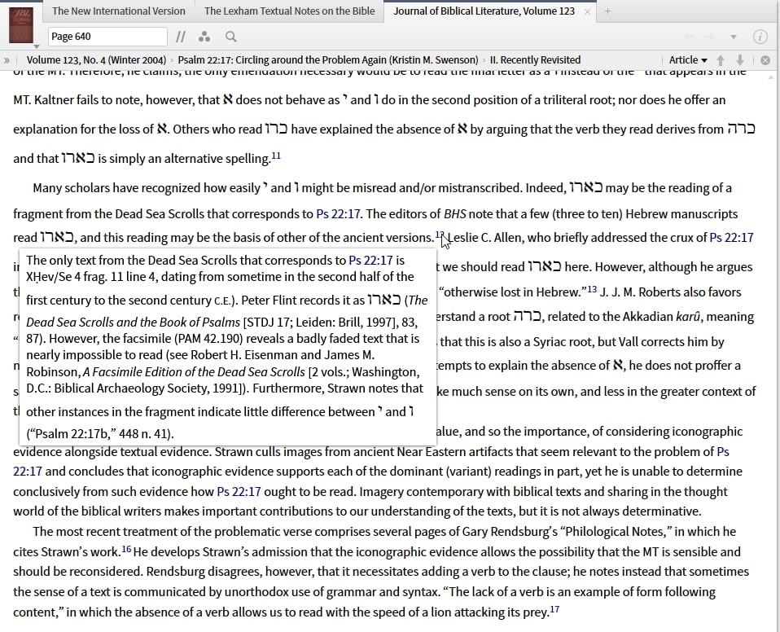Viewport: 780px width, 632px height.
Task: Open the Article navigation dropdown
Action: tap(688, 60)
